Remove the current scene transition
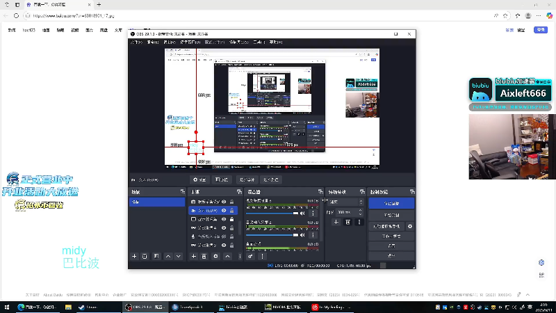556x313 pixels. click(x=348, y=222)
